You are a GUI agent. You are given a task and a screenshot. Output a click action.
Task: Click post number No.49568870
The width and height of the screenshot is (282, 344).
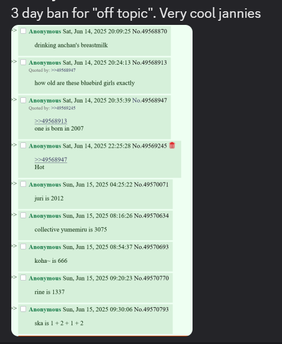pos(150,31)
